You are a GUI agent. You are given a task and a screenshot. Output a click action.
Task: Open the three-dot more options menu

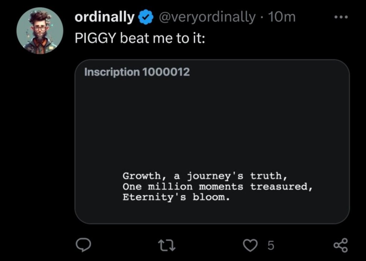tap(341, 16)
